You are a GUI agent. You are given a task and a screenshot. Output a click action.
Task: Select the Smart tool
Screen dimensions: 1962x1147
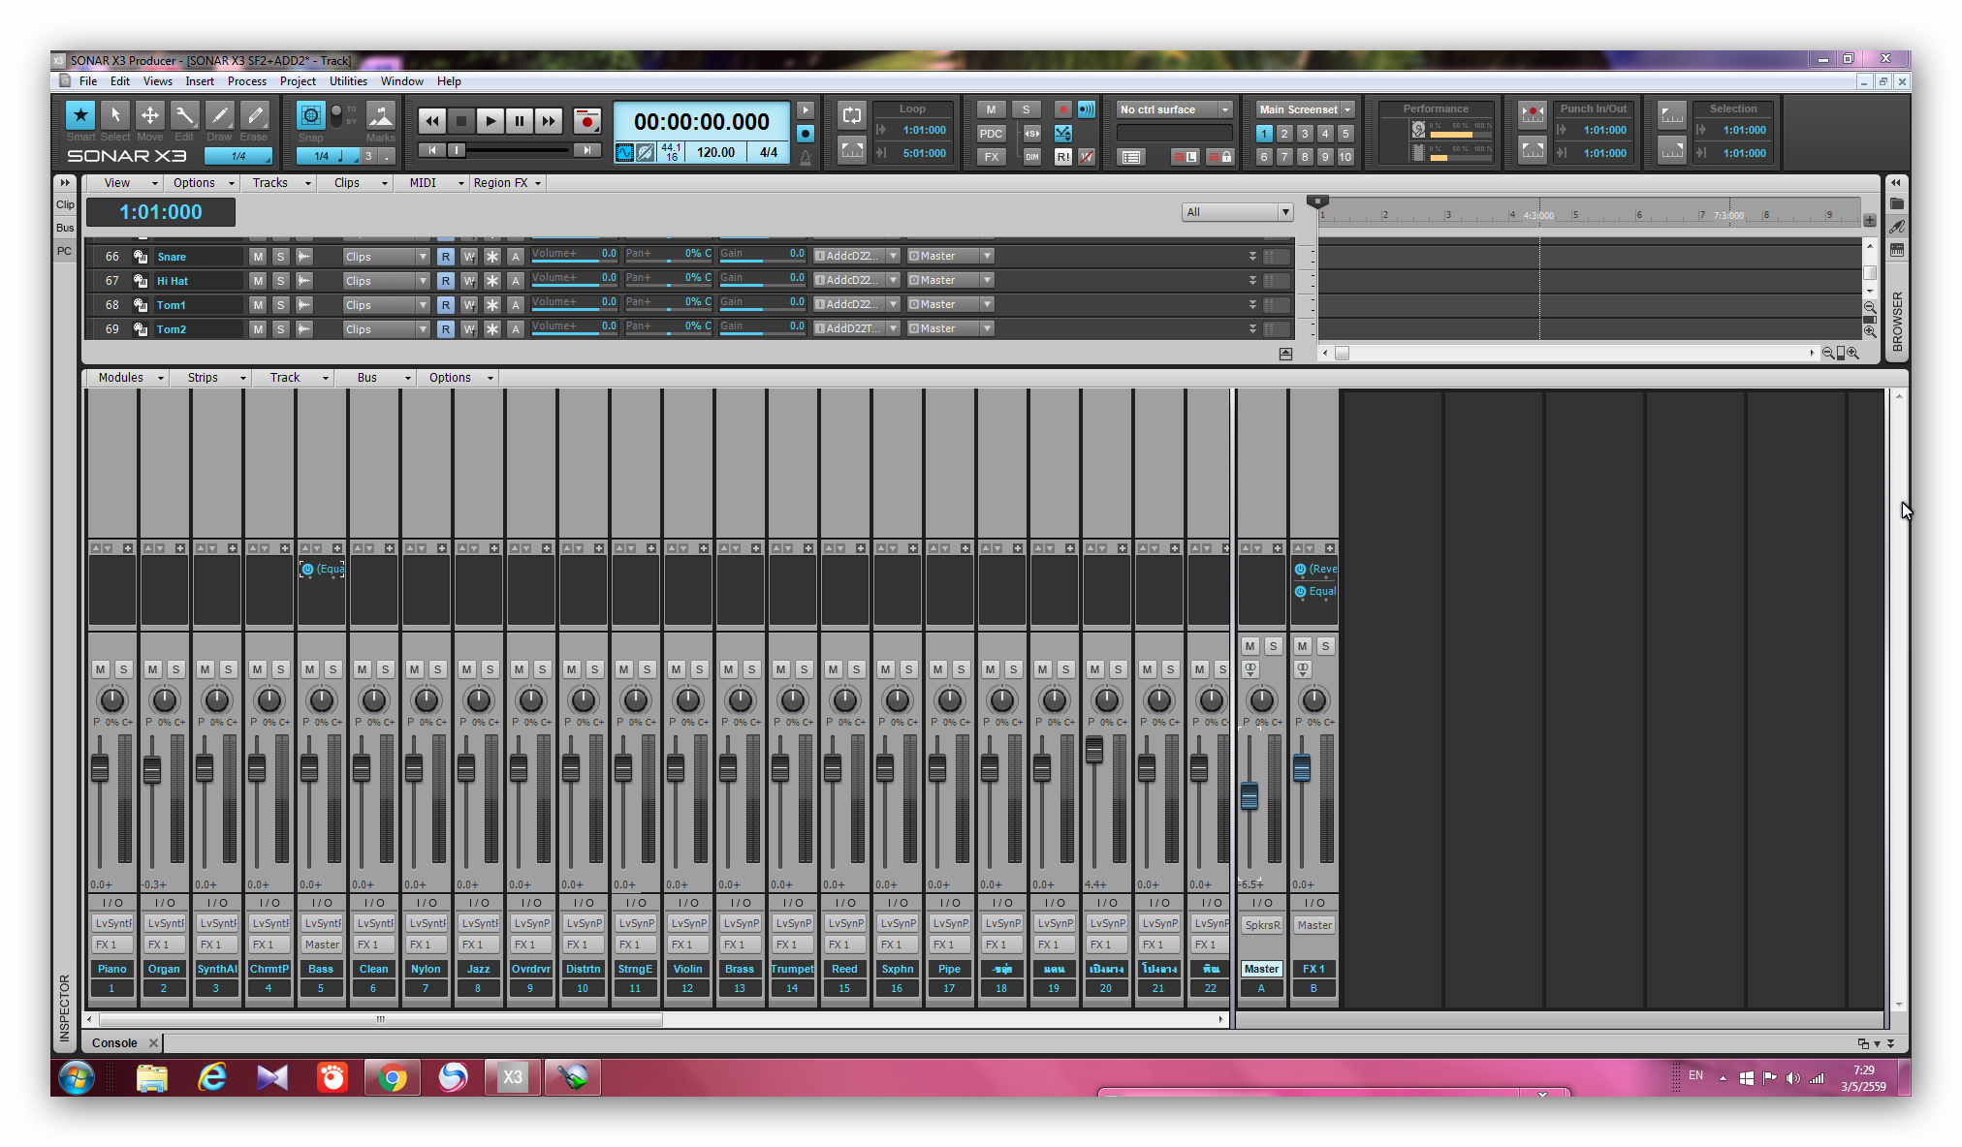80,116
